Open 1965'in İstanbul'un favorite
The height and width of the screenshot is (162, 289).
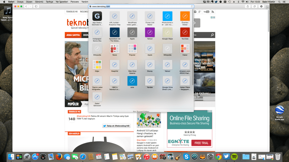[x=115, y=81]
